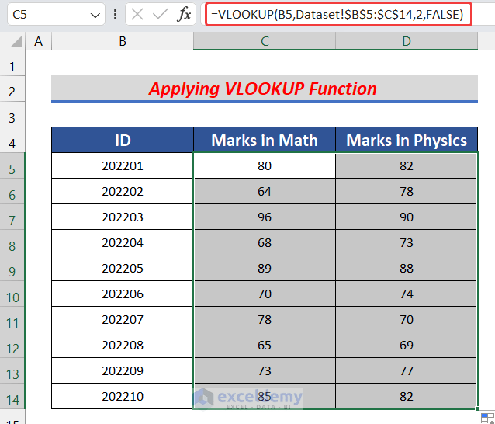
Task: Click Math mark 80 for ID 202201
Action: click(x=265, y=165)
